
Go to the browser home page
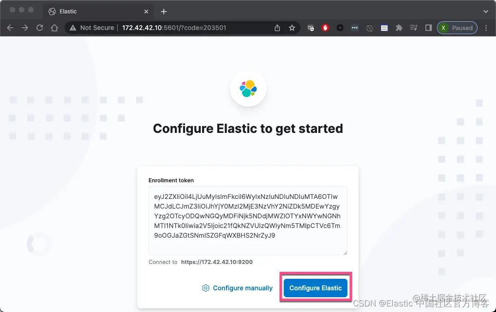(x=54, y=28)
